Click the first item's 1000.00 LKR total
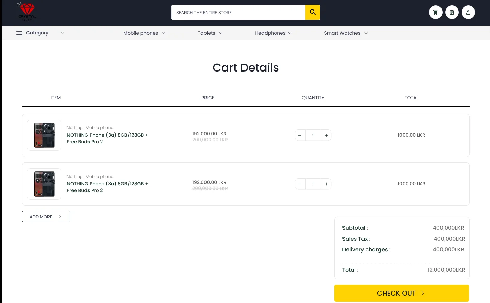This screenshot has height=303, width=490. click(411, 135)
